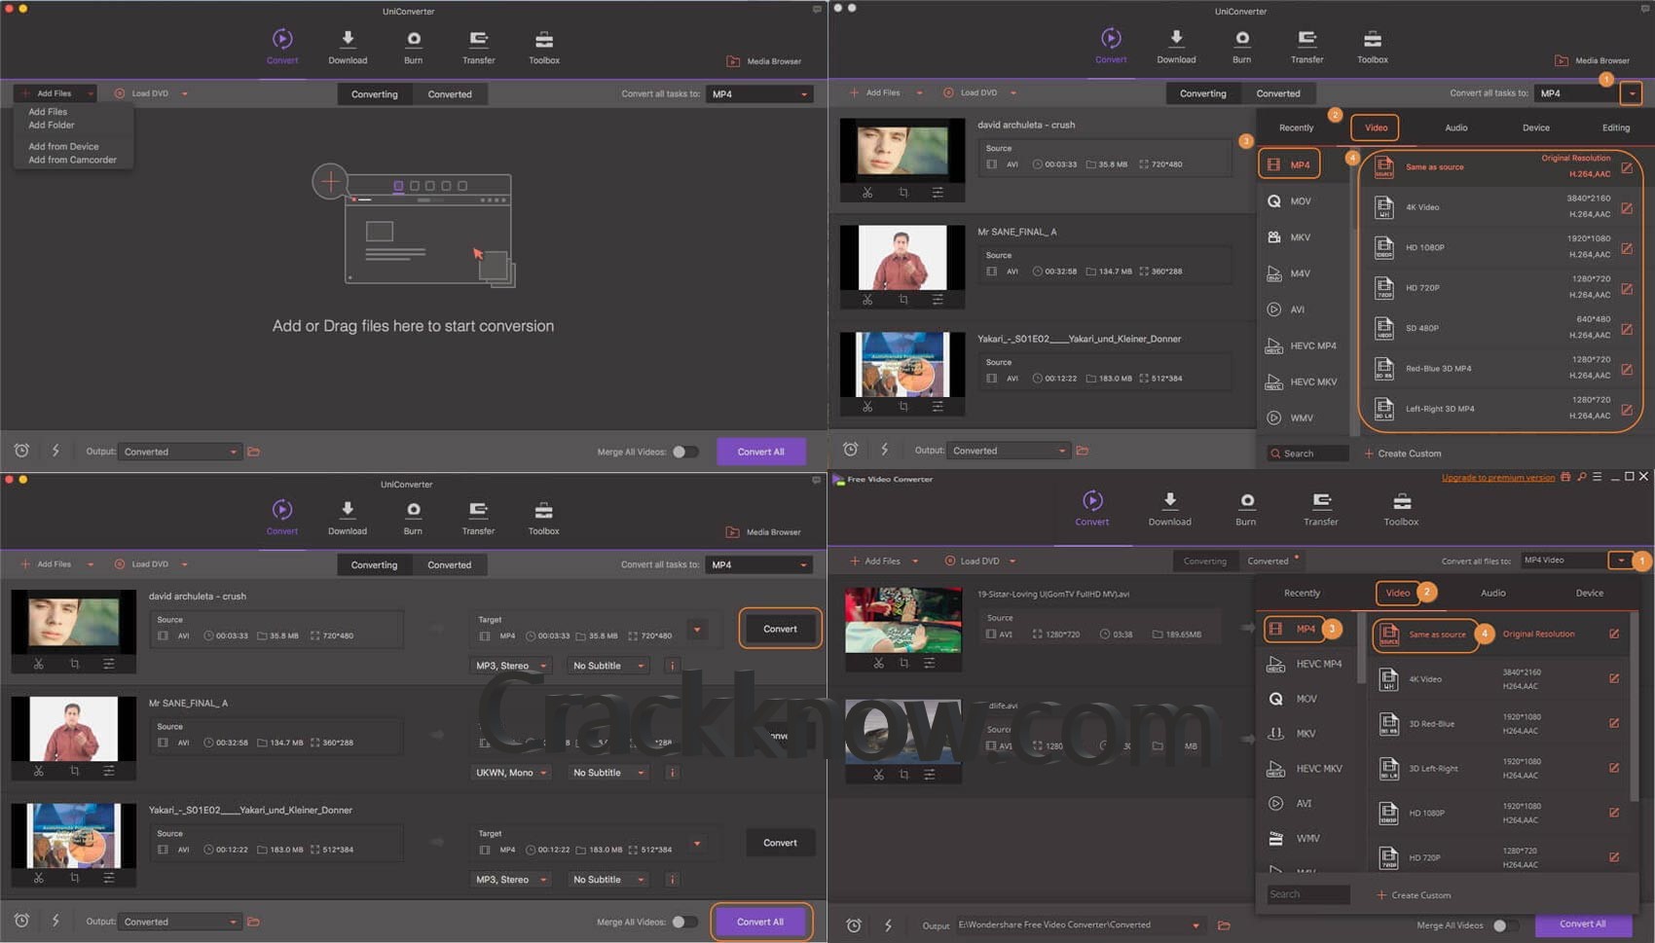Open the MP4 format dropdown in empty UniConverter window

coord(759,94)
